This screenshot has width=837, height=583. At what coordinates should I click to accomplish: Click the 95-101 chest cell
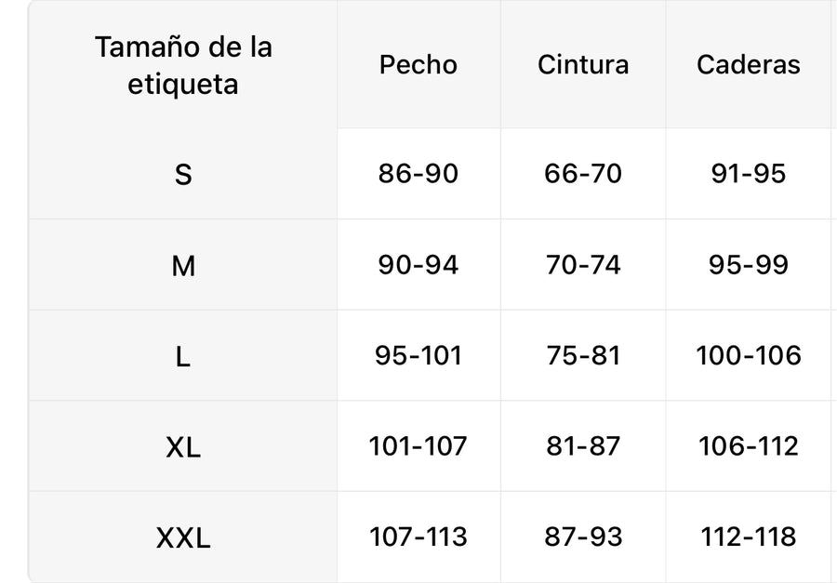point(418,355)
